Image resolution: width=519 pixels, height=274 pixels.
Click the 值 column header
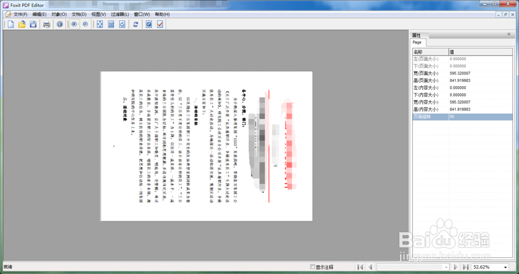480,52
